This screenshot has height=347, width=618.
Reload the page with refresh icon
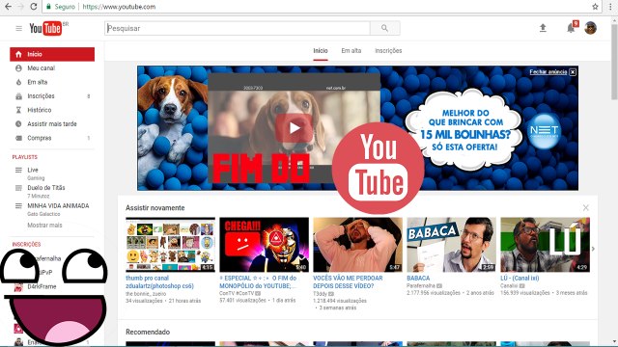pos(34,7)
